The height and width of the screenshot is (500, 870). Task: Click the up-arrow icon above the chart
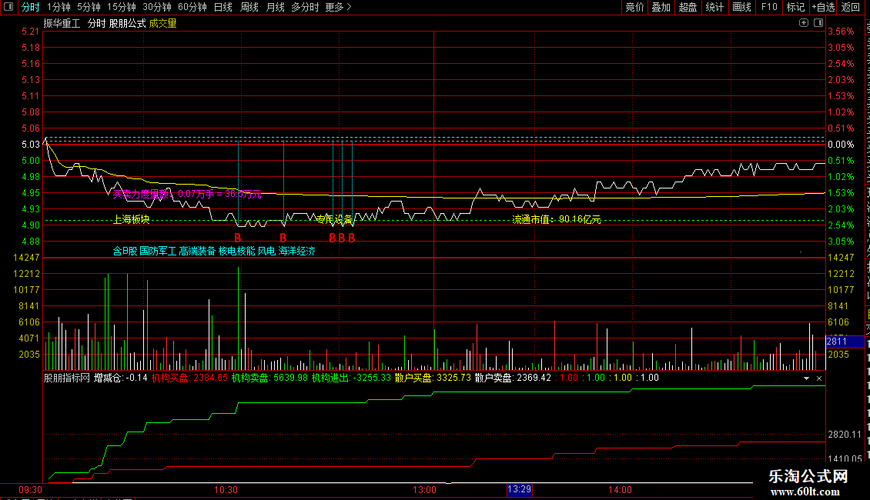point(804,23)
